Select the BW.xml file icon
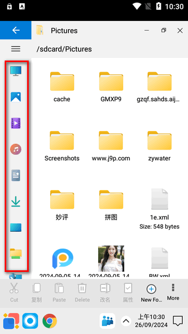 tap(159, 258)
